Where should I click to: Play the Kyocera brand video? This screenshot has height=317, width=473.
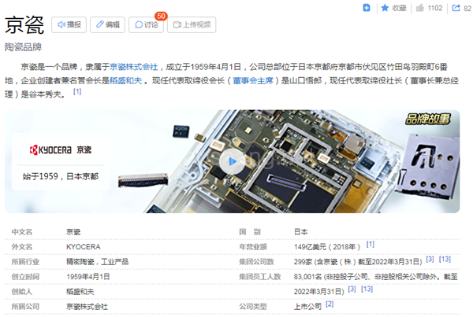[232, 163]
